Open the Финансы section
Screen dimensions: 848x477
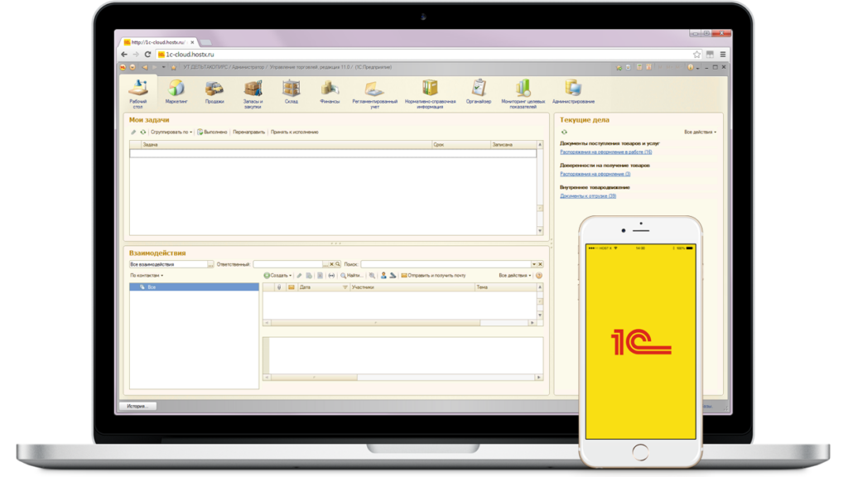coord(330,92)
